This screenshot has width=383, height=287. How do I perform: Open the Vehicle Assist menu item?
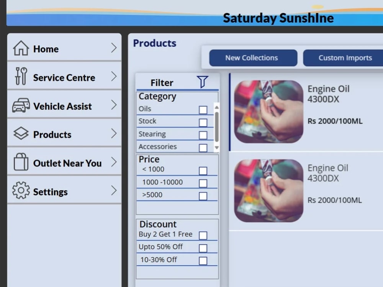coord(64,105)
